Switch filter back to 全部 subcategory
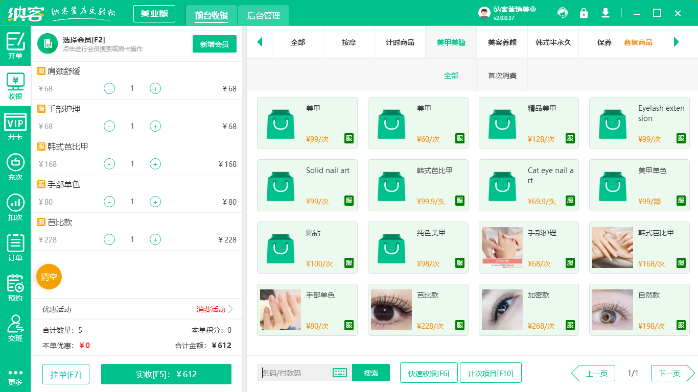 tap(451, 75)
